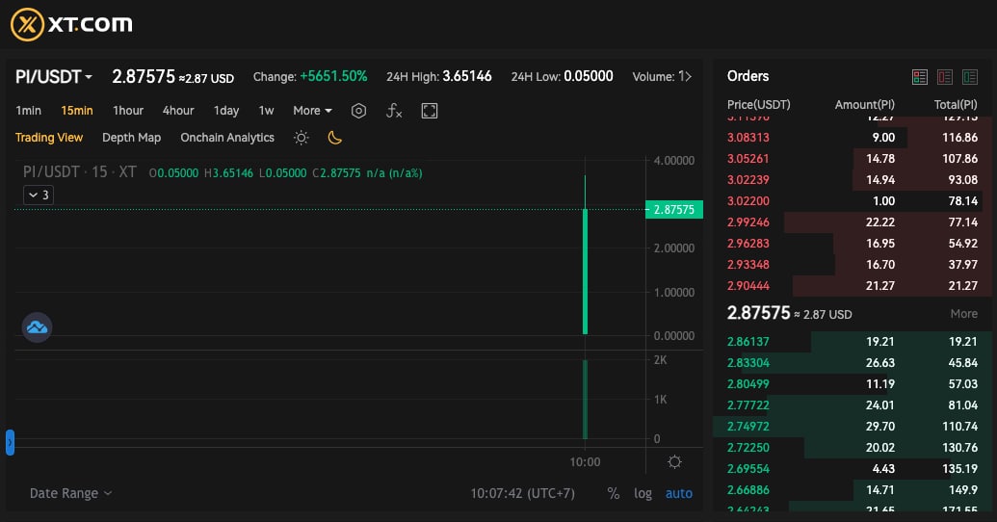Screen dimensions: 997x522
Task: Toggle auto scale mode
Action: pos(678,493)
